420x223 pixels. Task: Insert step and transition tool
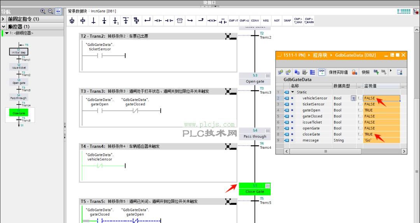tap(72, 20)
